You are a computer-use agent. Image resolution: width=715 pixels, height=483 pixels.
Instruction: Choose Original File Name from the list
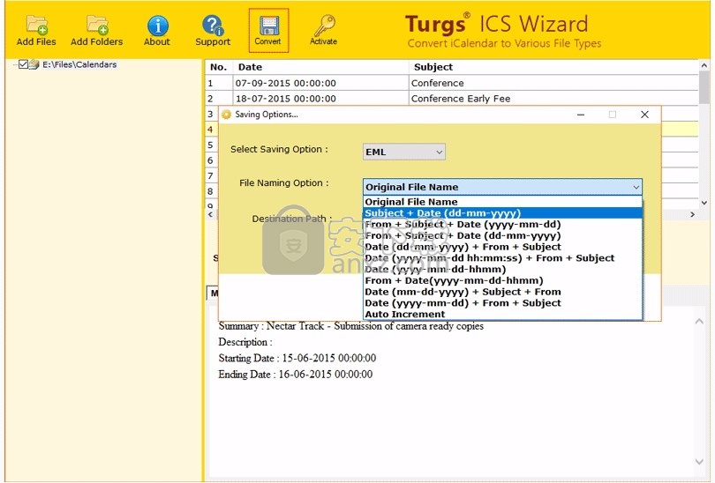(502, 202)
